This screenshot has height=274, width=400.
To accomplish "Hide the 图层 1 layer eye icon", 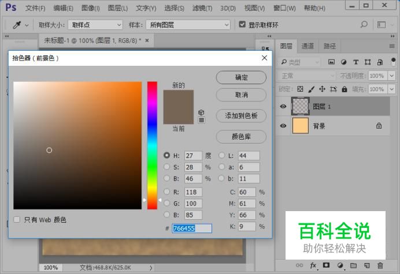I will (283, 106).
